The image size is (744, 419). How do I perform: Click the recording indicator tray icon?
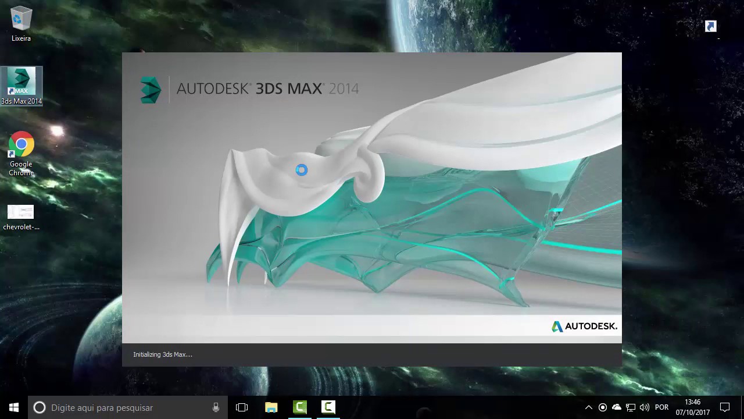coord(603,407)
